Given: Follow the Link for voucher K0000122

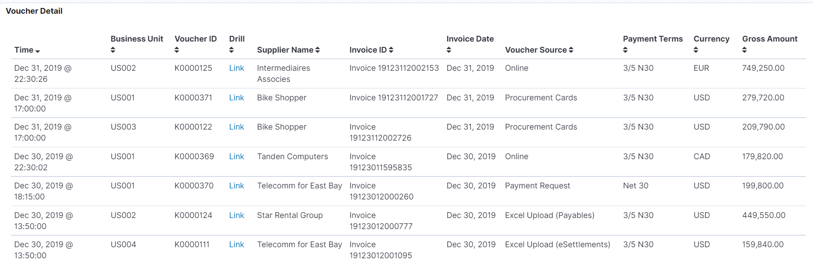Looking at the screenshot, I should click(236, 127).
